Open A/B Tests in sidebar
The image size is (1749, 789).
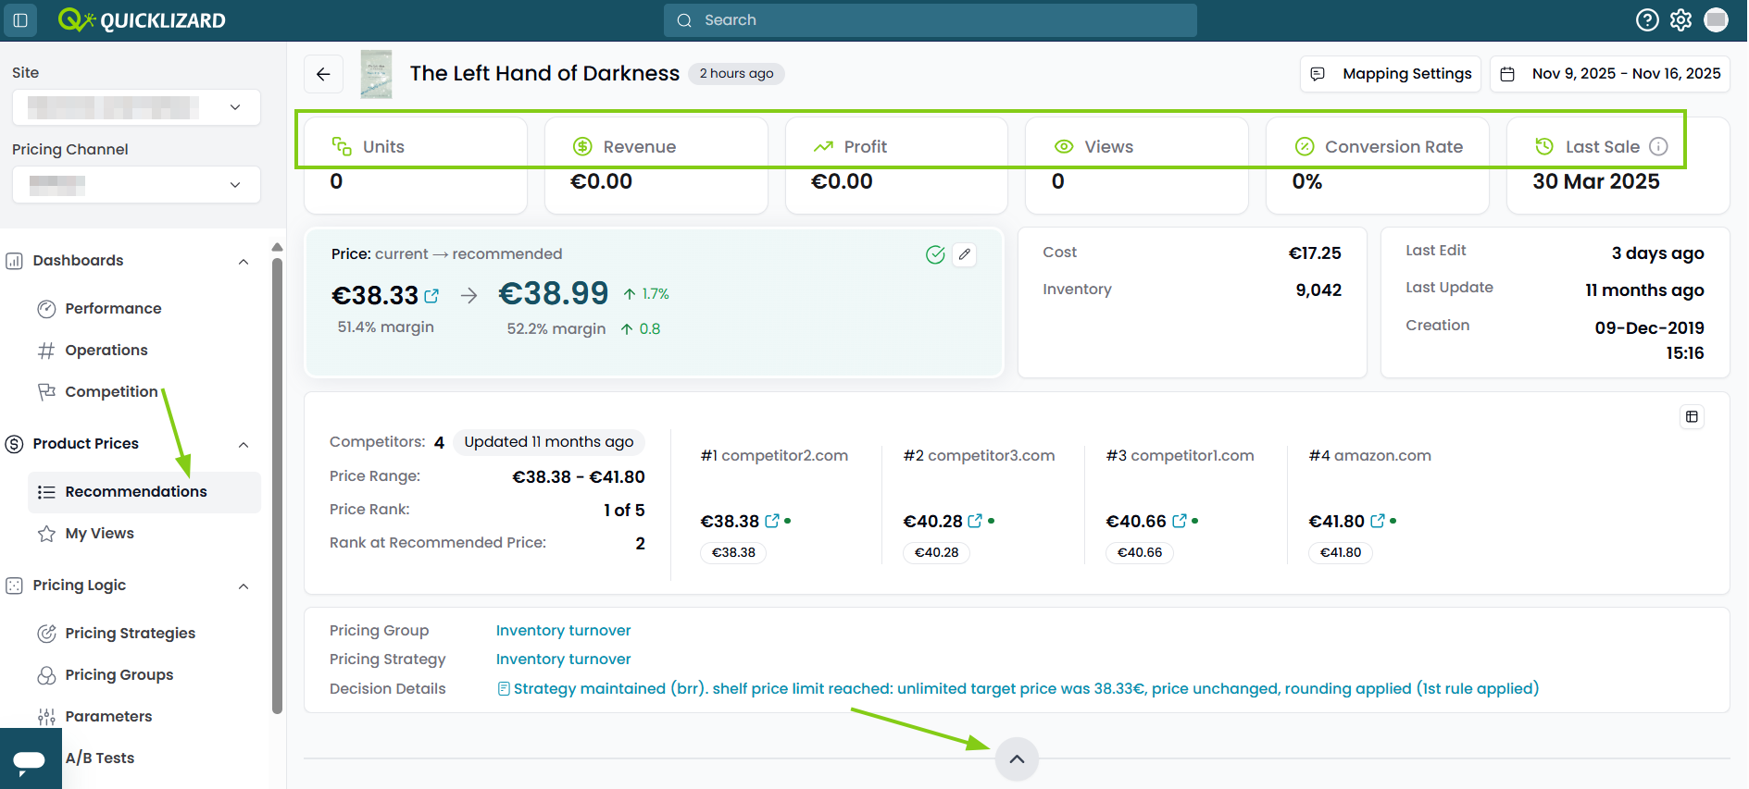pos(100,758)
